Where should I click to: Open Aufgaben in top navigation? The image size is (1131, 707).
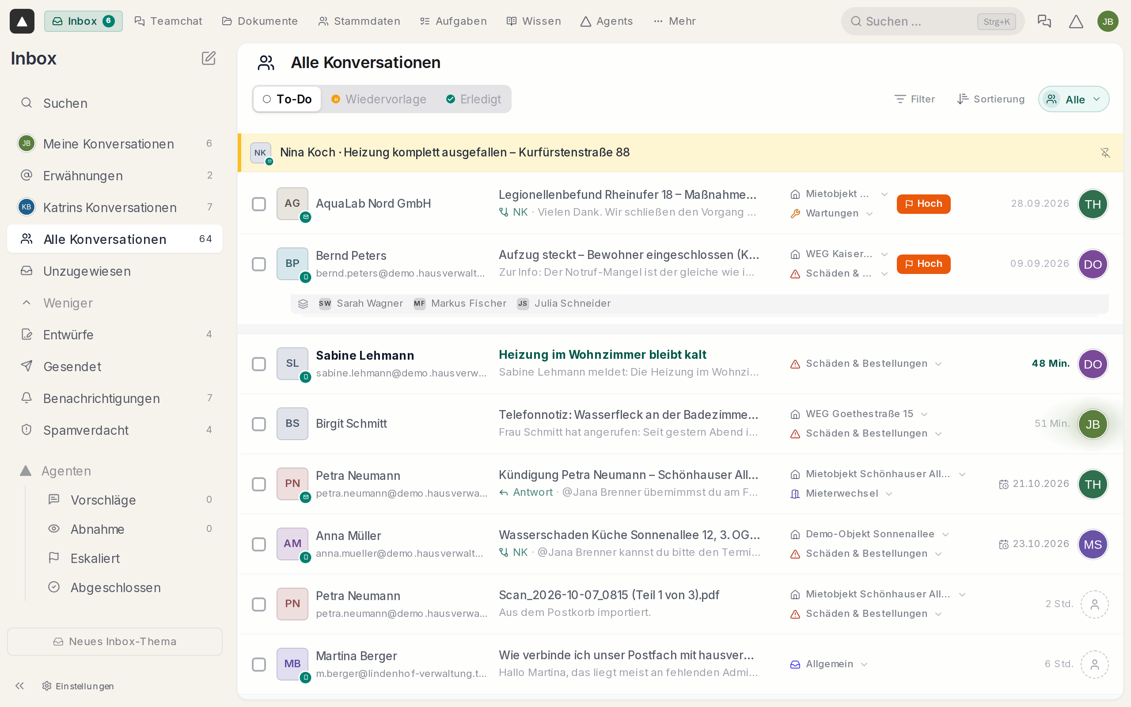453,21
